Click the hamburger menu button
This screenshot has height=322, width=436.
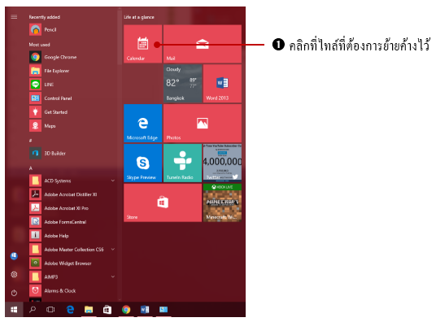pos(14,17)
